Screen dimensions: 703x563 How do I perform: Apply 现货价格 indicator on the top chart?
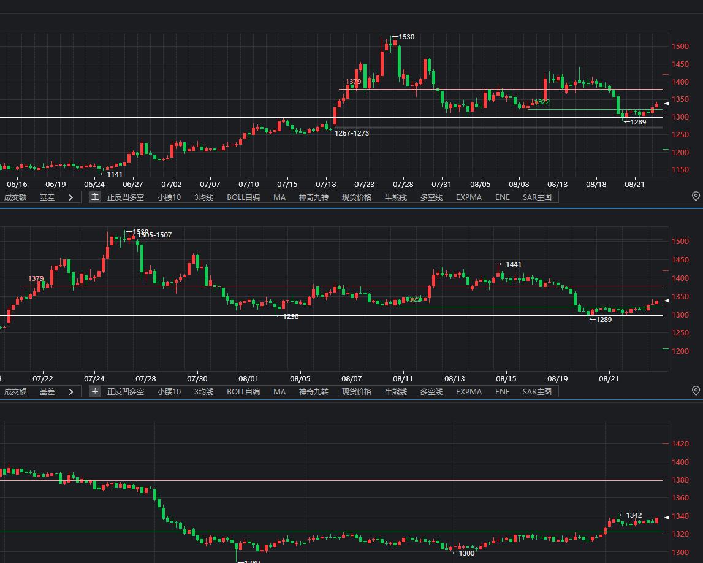click(357, 197)
